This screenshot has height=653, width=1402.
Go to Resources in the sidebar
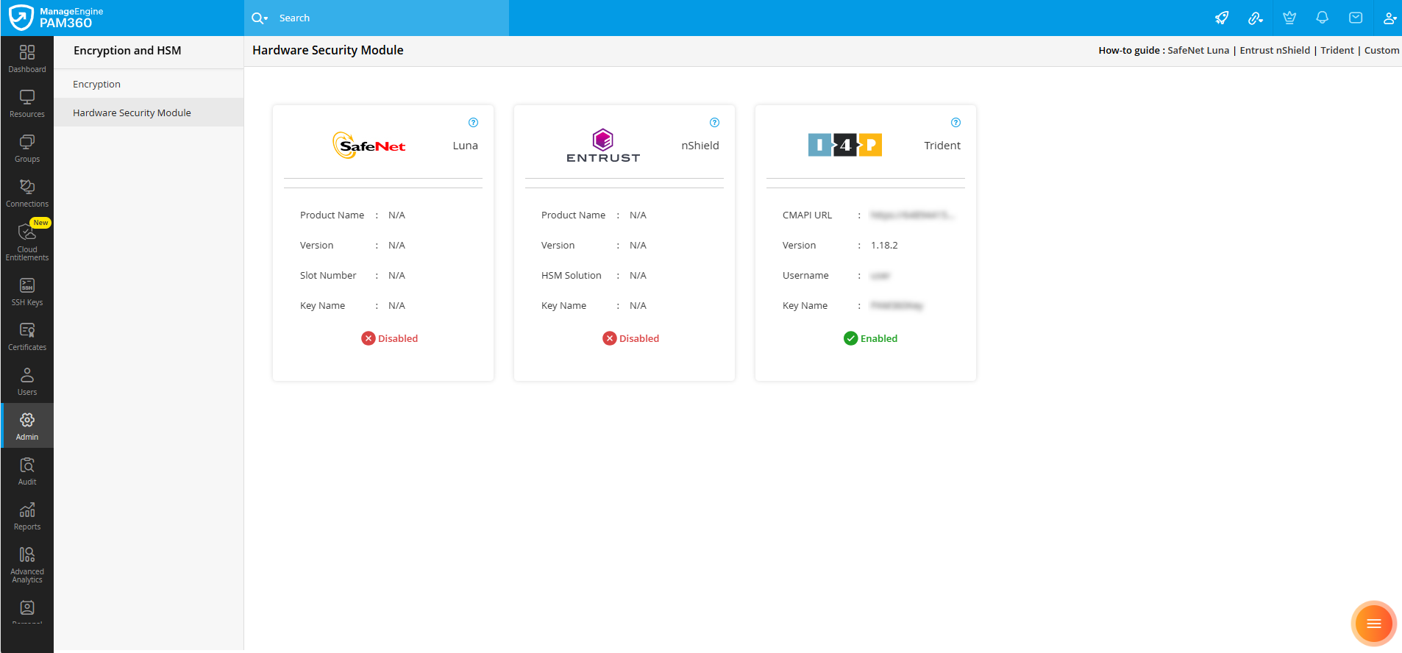(27, 104)
